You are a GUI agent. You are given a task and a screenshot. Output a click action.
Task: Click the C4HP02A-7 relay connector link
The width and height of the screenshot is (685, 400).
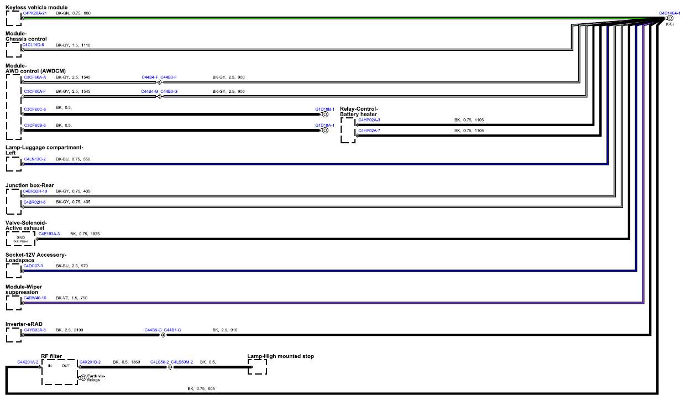click(369, 131)
